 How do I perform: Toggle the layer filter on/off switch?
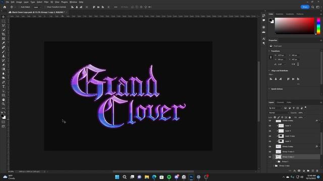click(x=305, y=107)
